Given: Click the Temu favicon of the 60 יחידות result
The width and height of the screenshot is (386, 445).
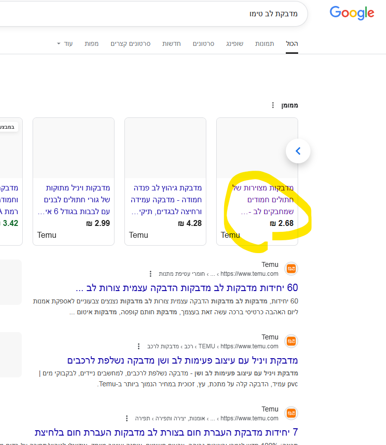Looking at the screenshot, I should tap(291, 268).
